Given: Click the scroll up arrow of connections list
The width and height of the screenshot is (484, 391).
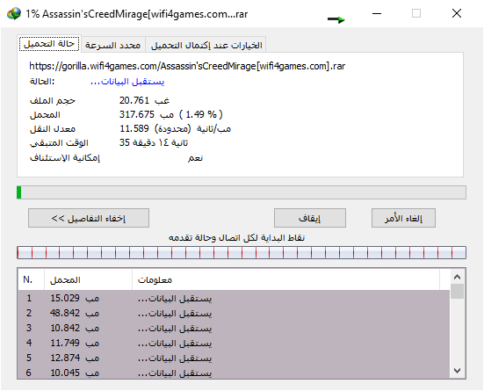Looking at the screenshot, I should click(x=457, y=277).
